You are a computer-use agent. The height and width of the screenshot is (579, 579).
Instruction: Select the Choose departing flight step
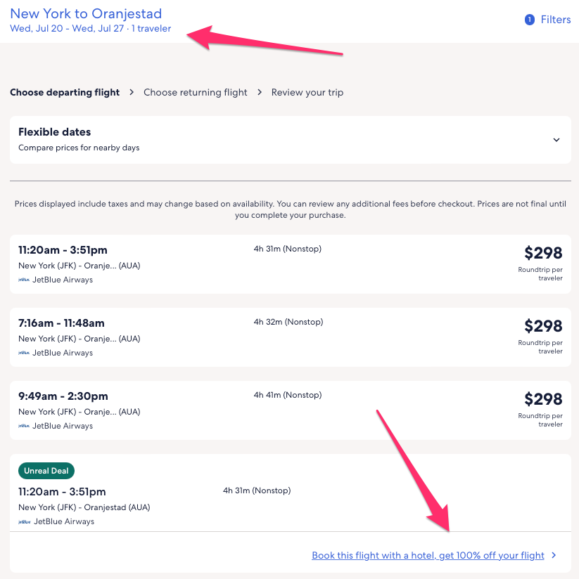65,92
